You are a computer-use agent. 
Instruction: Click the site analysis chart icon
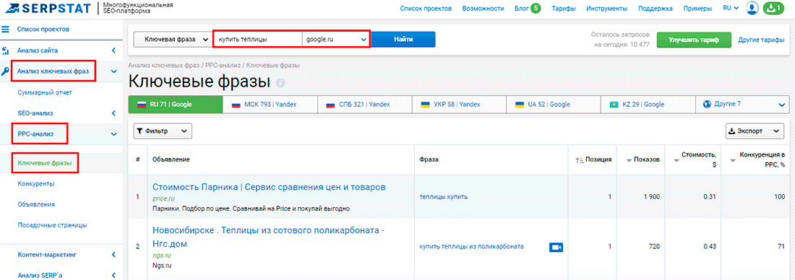click(x=6, y=51)
